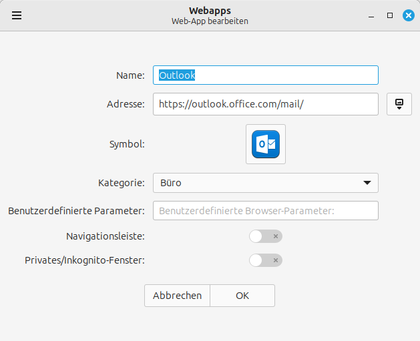Image resolution: width=420 pixels, height=341 pixels.
Task: Click the Navigationsleiste label text
Action: click(106, 236)
